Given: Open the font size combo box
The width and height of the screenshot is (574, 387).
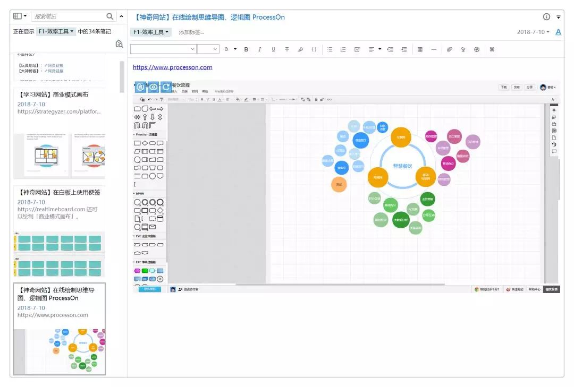Looking at the screenshot, I should [208, 49].
